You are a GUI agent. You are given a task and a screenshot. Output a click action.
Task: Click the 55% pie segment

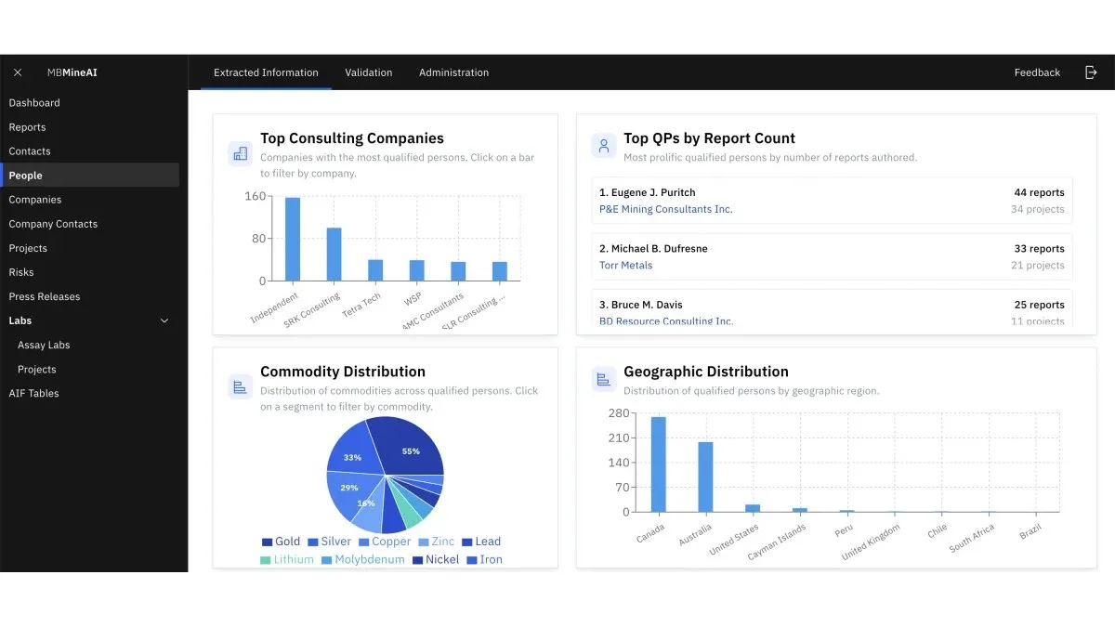409,448
